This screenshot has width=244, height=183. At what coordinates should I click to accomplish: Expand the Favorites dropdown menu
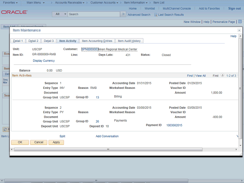pyautogui.click(x=8, y=3)
